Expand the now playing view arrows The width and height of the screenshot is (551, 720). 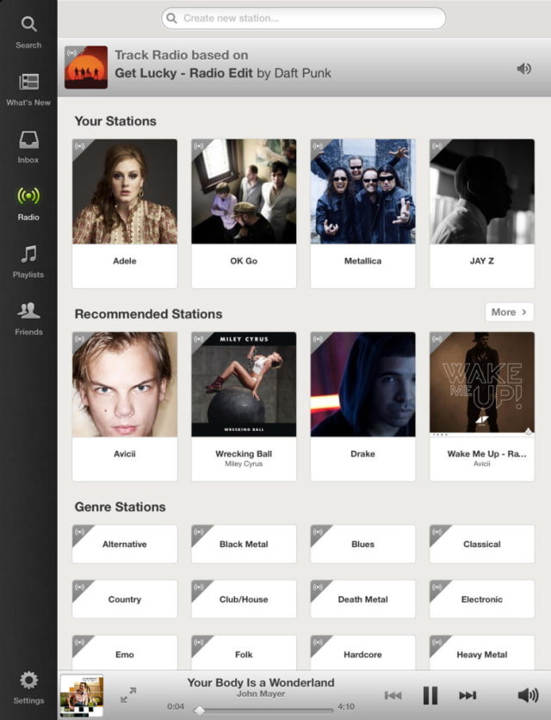point(128,695)
